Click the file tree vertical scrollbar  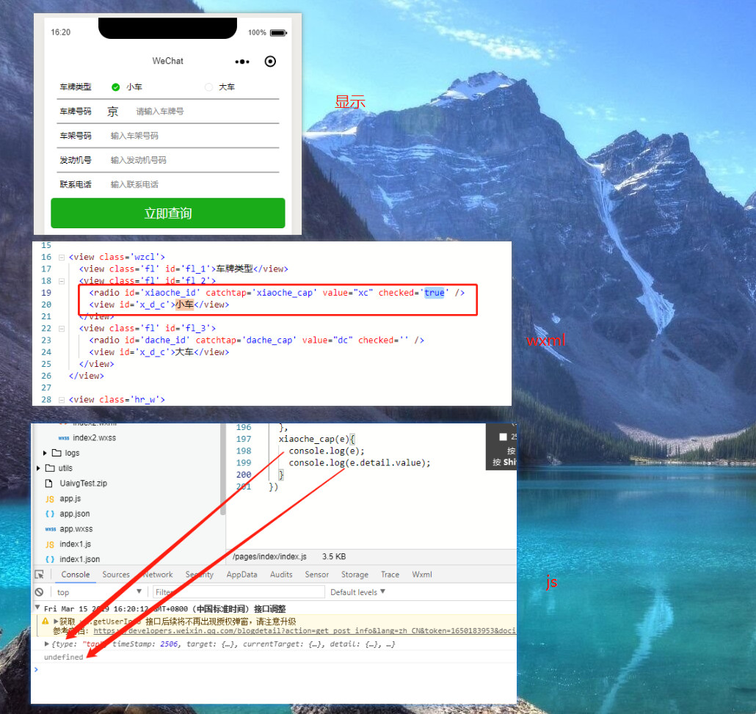click(222, 470)
